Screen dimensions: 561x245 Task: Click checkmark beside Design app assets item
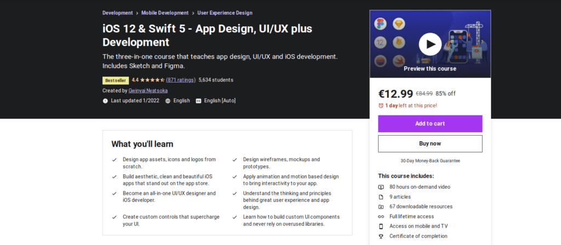coord(114,160)
